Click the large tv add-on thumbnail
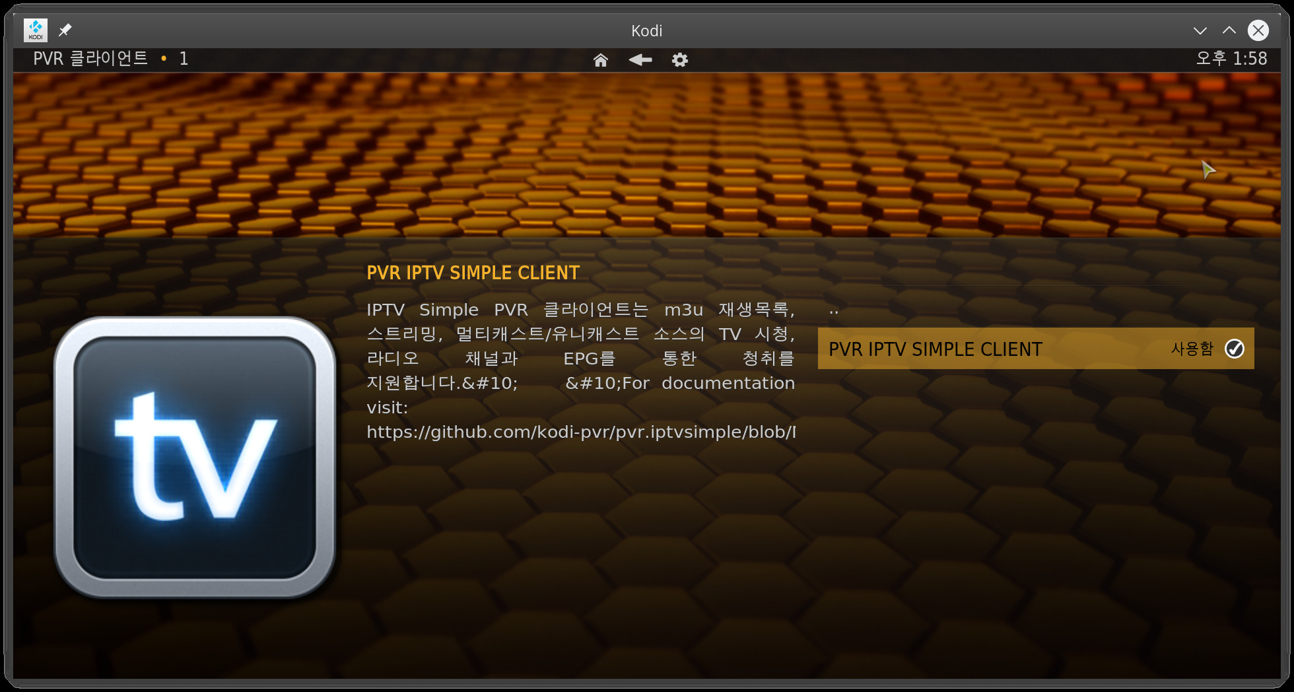This screenshot has width=1294, height=692. tap(195, 458)
